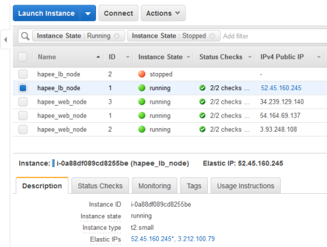327x247 pixels.
Task: Sort by the Name column arrow
Action: [98, 57]
